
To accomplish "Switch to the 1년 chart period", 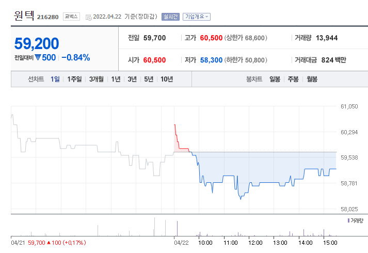I will click(x=116, y=79).
